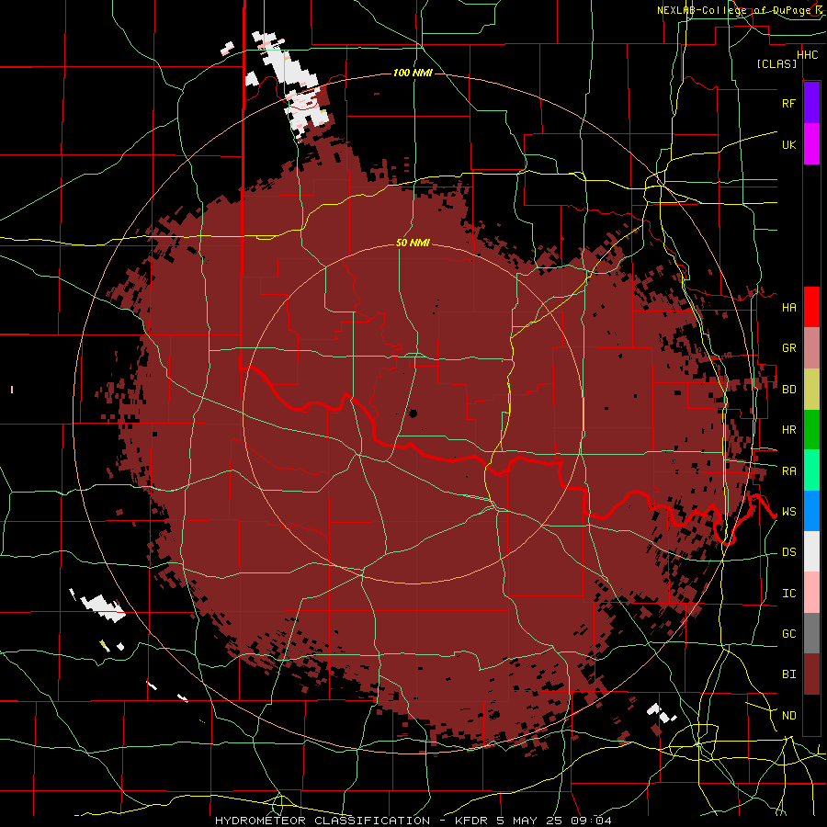This screenshot has height=827, width=827.
Task: Click the HHC product label
Action: point(807,55)
